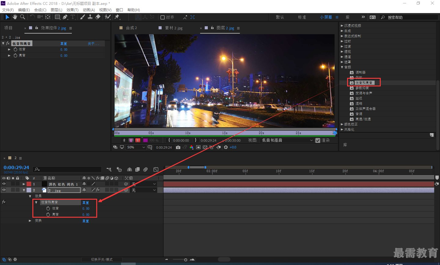Screen dimensions: 440x265
Task: Click the 搜索帮助 search field
Action: pyautogui.click(x=409, y=17)
